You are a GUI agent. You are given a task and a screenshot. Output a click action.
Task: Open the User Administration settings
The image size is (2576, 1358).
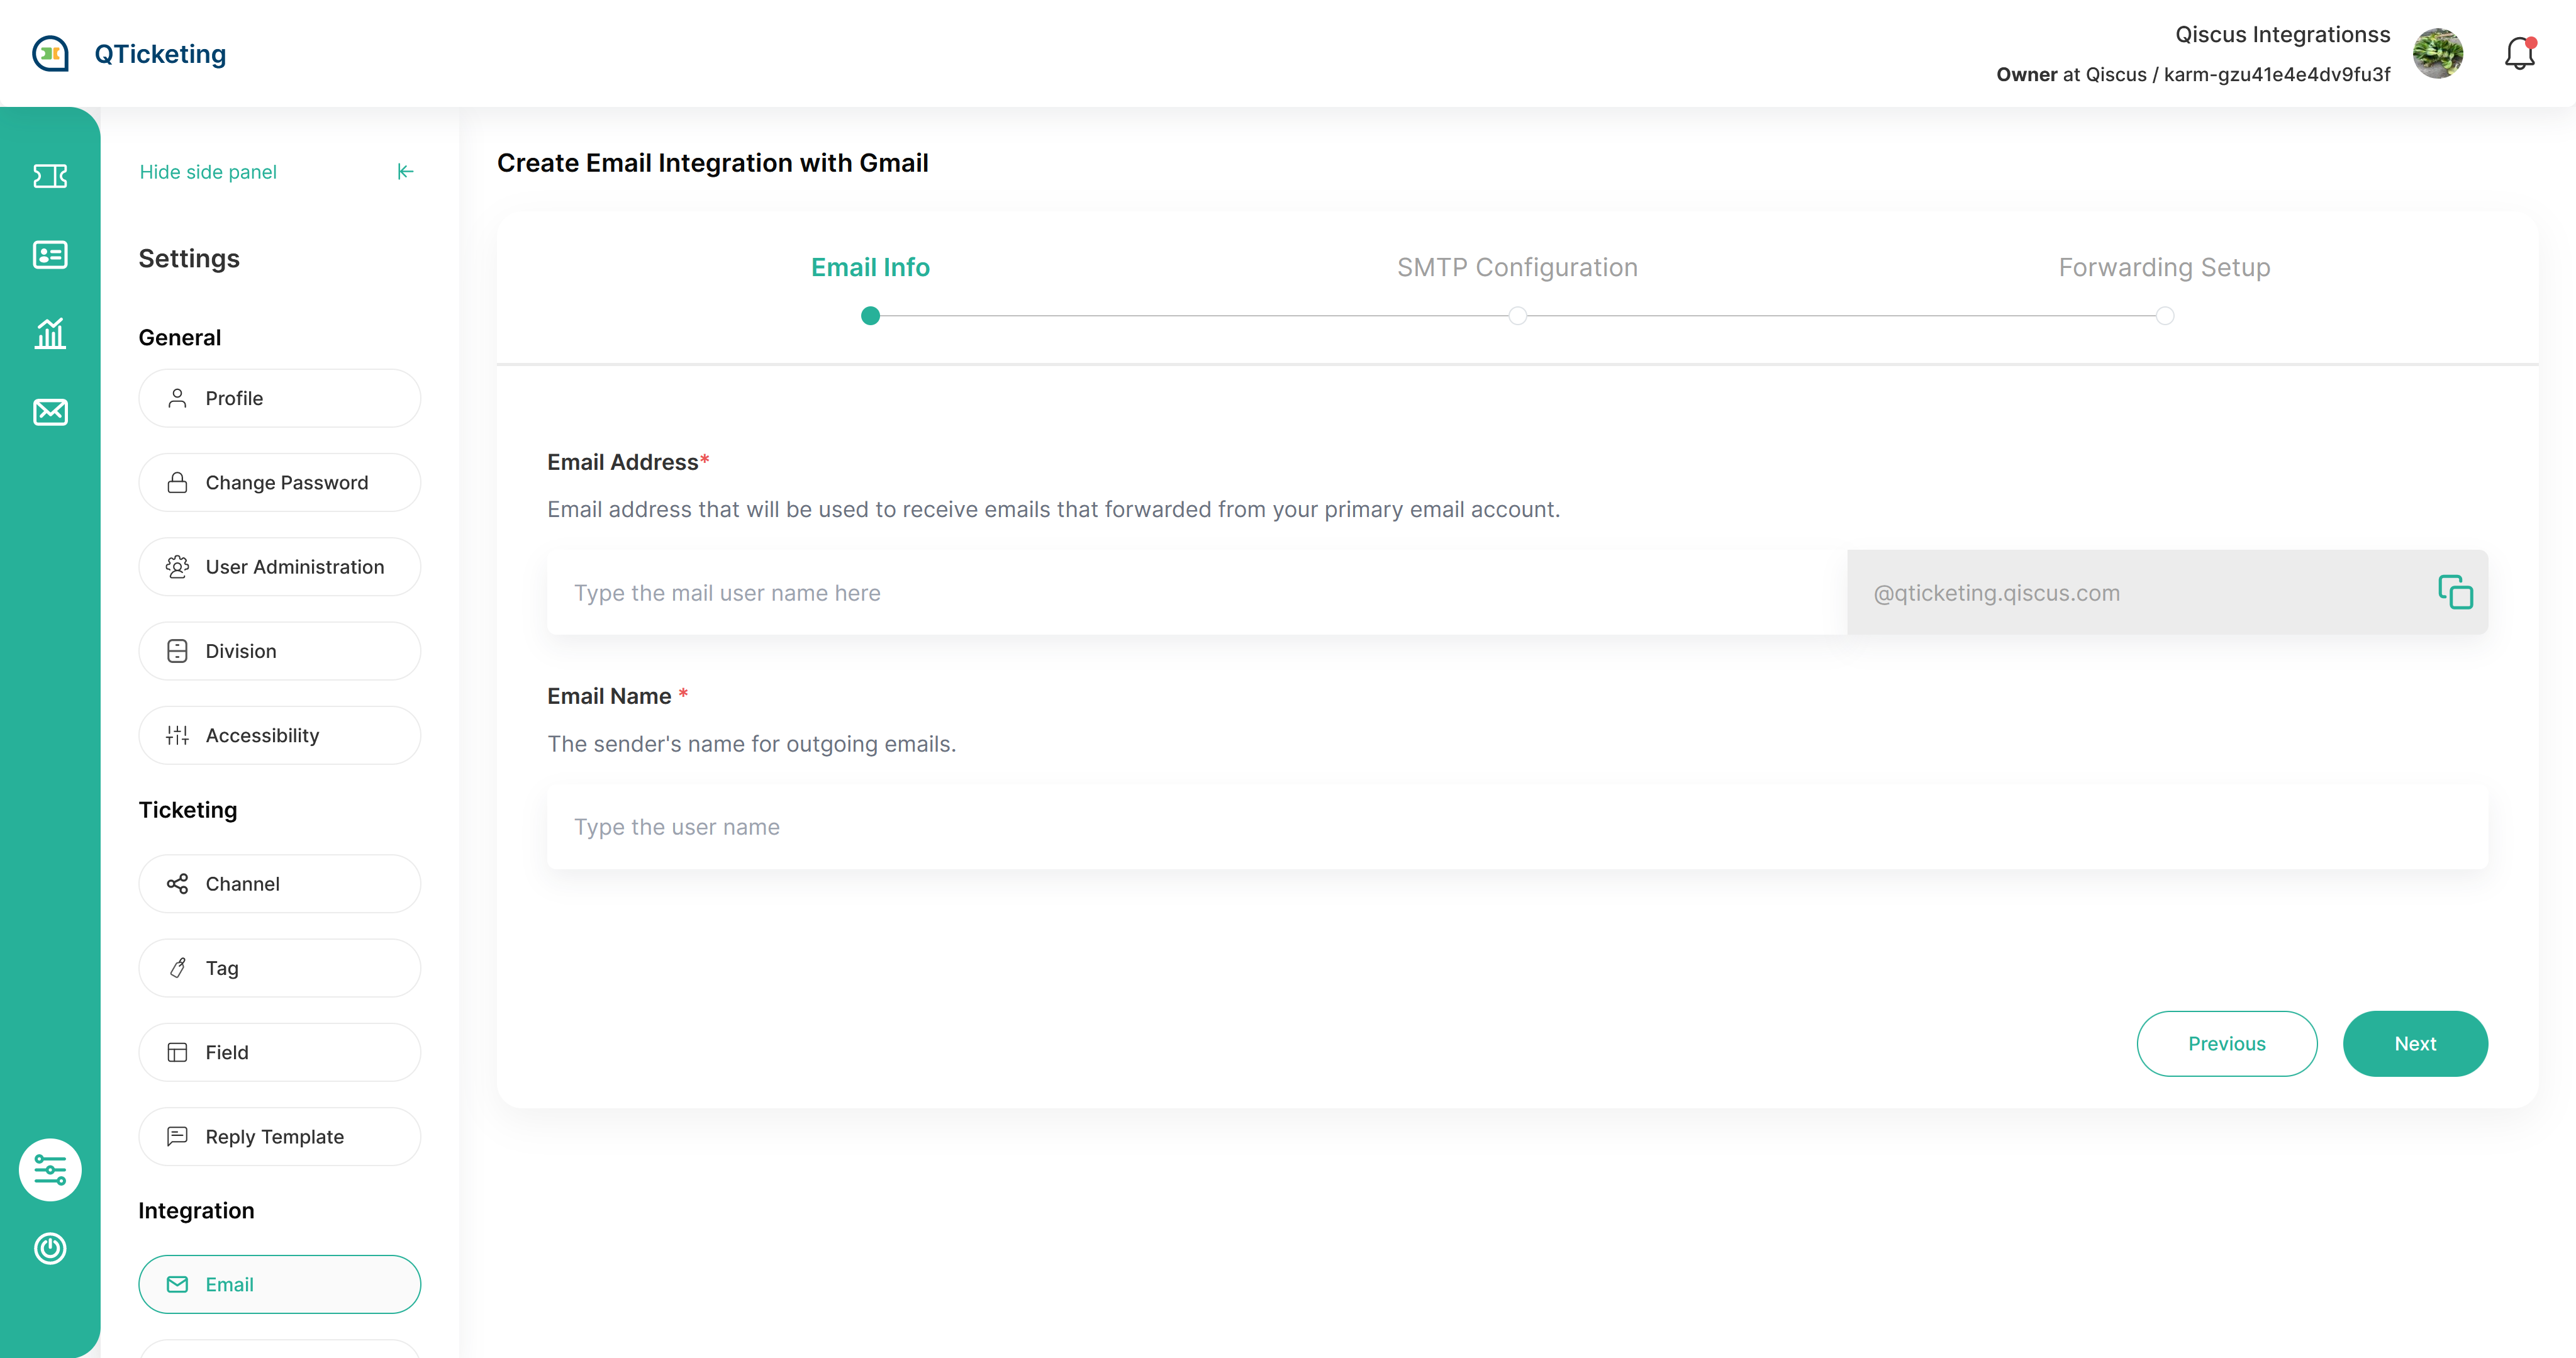pos(279,567)
